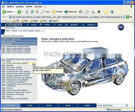Click the Cerca magnifier icon
The width and height of the screenshot is (135, 112).
[x=43, y=12]
